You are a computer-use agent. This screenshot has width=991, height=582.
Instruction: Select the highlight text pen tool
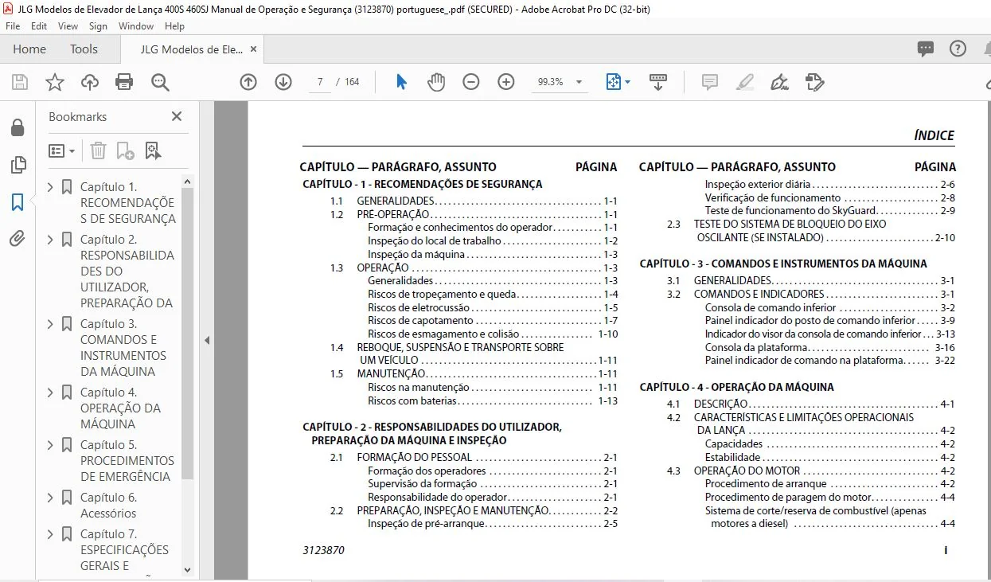[x=744, y=82]
